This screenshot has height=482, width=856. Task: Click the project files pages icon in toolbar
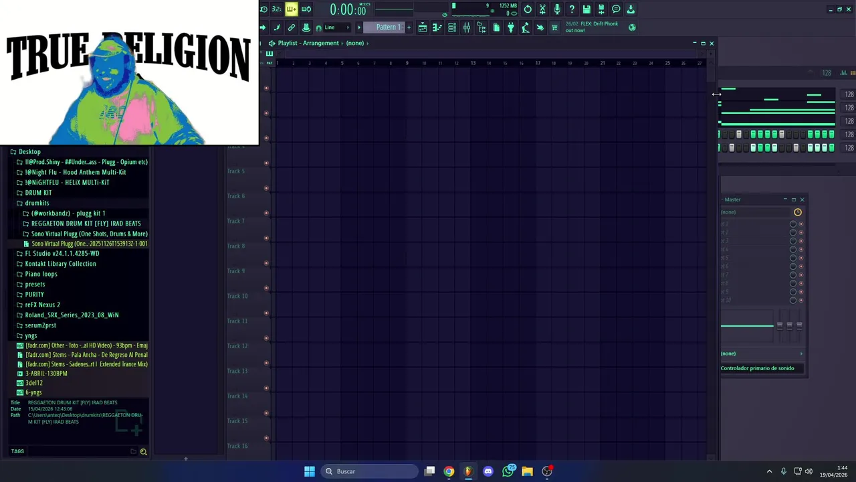click(496, 27)
